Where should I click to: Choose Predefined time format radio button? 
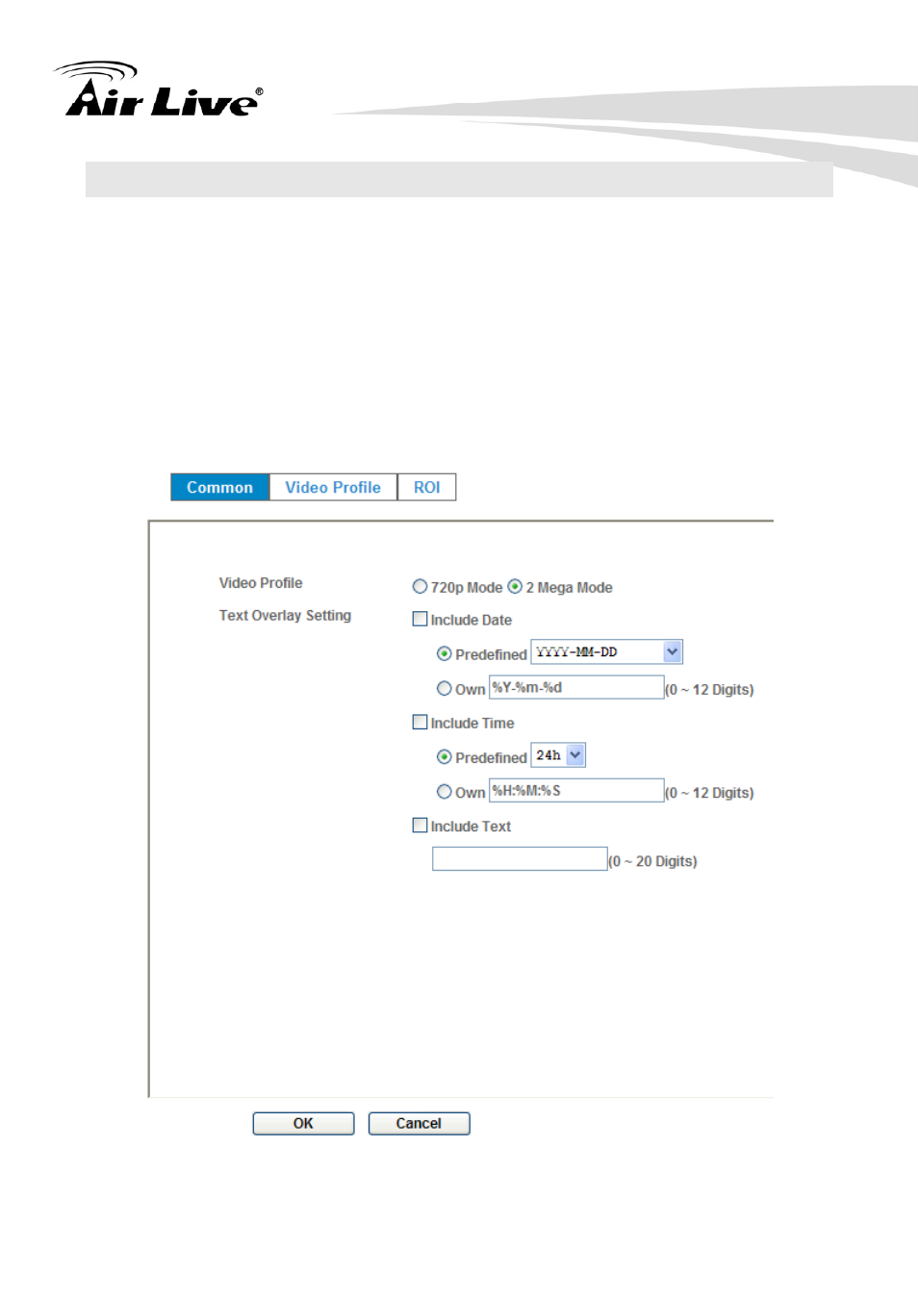[x=444, y=756]
